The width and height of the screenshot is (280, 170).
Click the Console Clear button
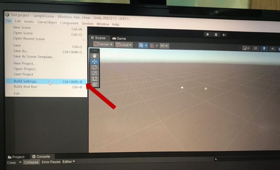(12, 163)
